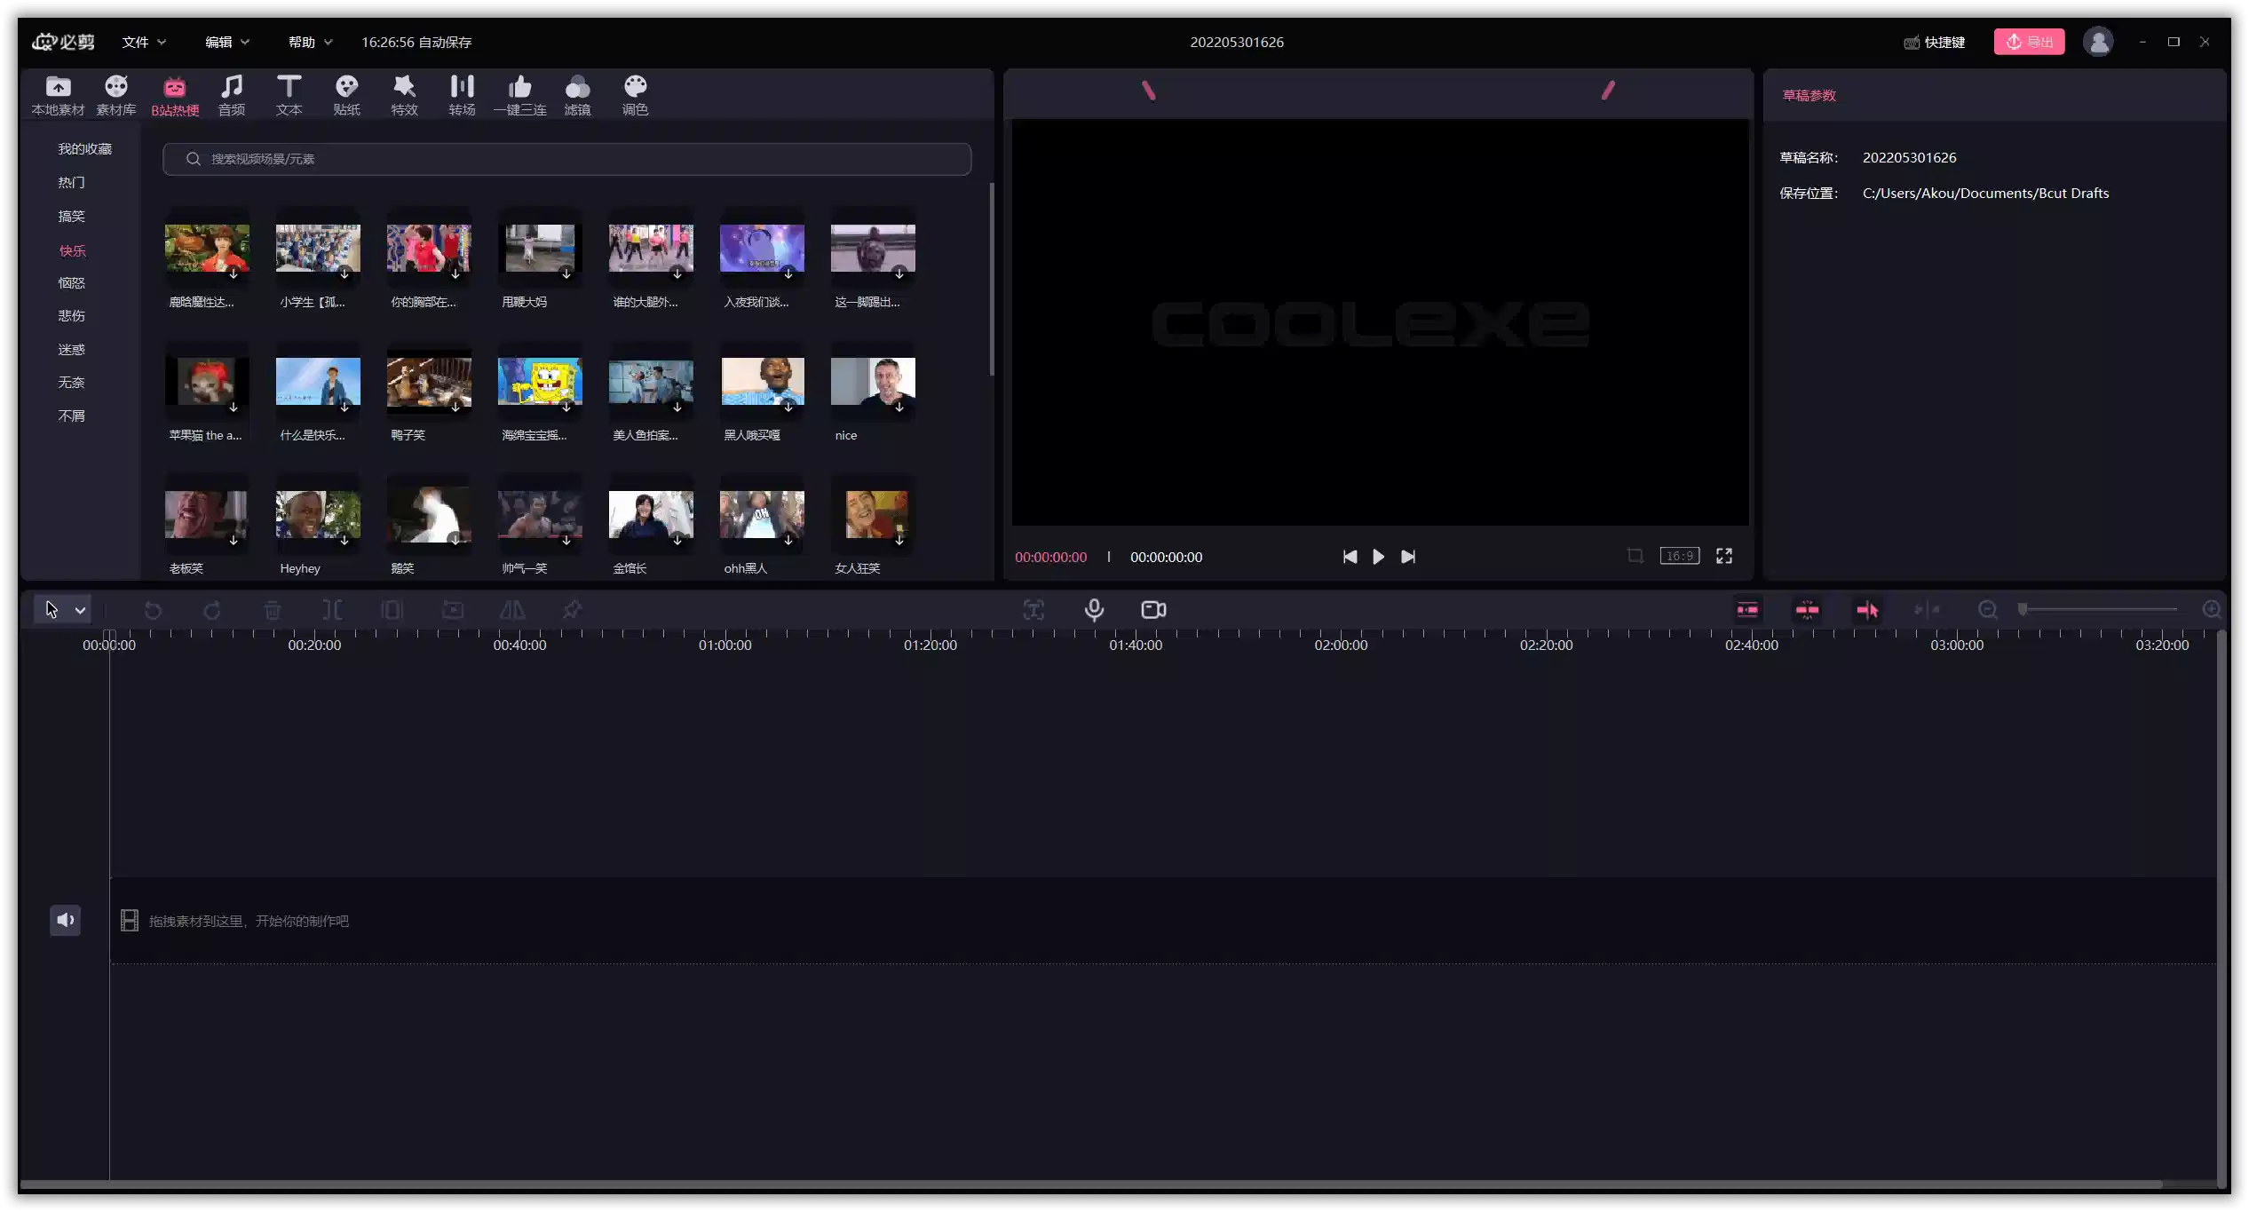Click the 海绵宝宝 SpongeBob clip thumbnail
The image size is (2249, 1212).
pyautogui.click(x=539, y=382)
